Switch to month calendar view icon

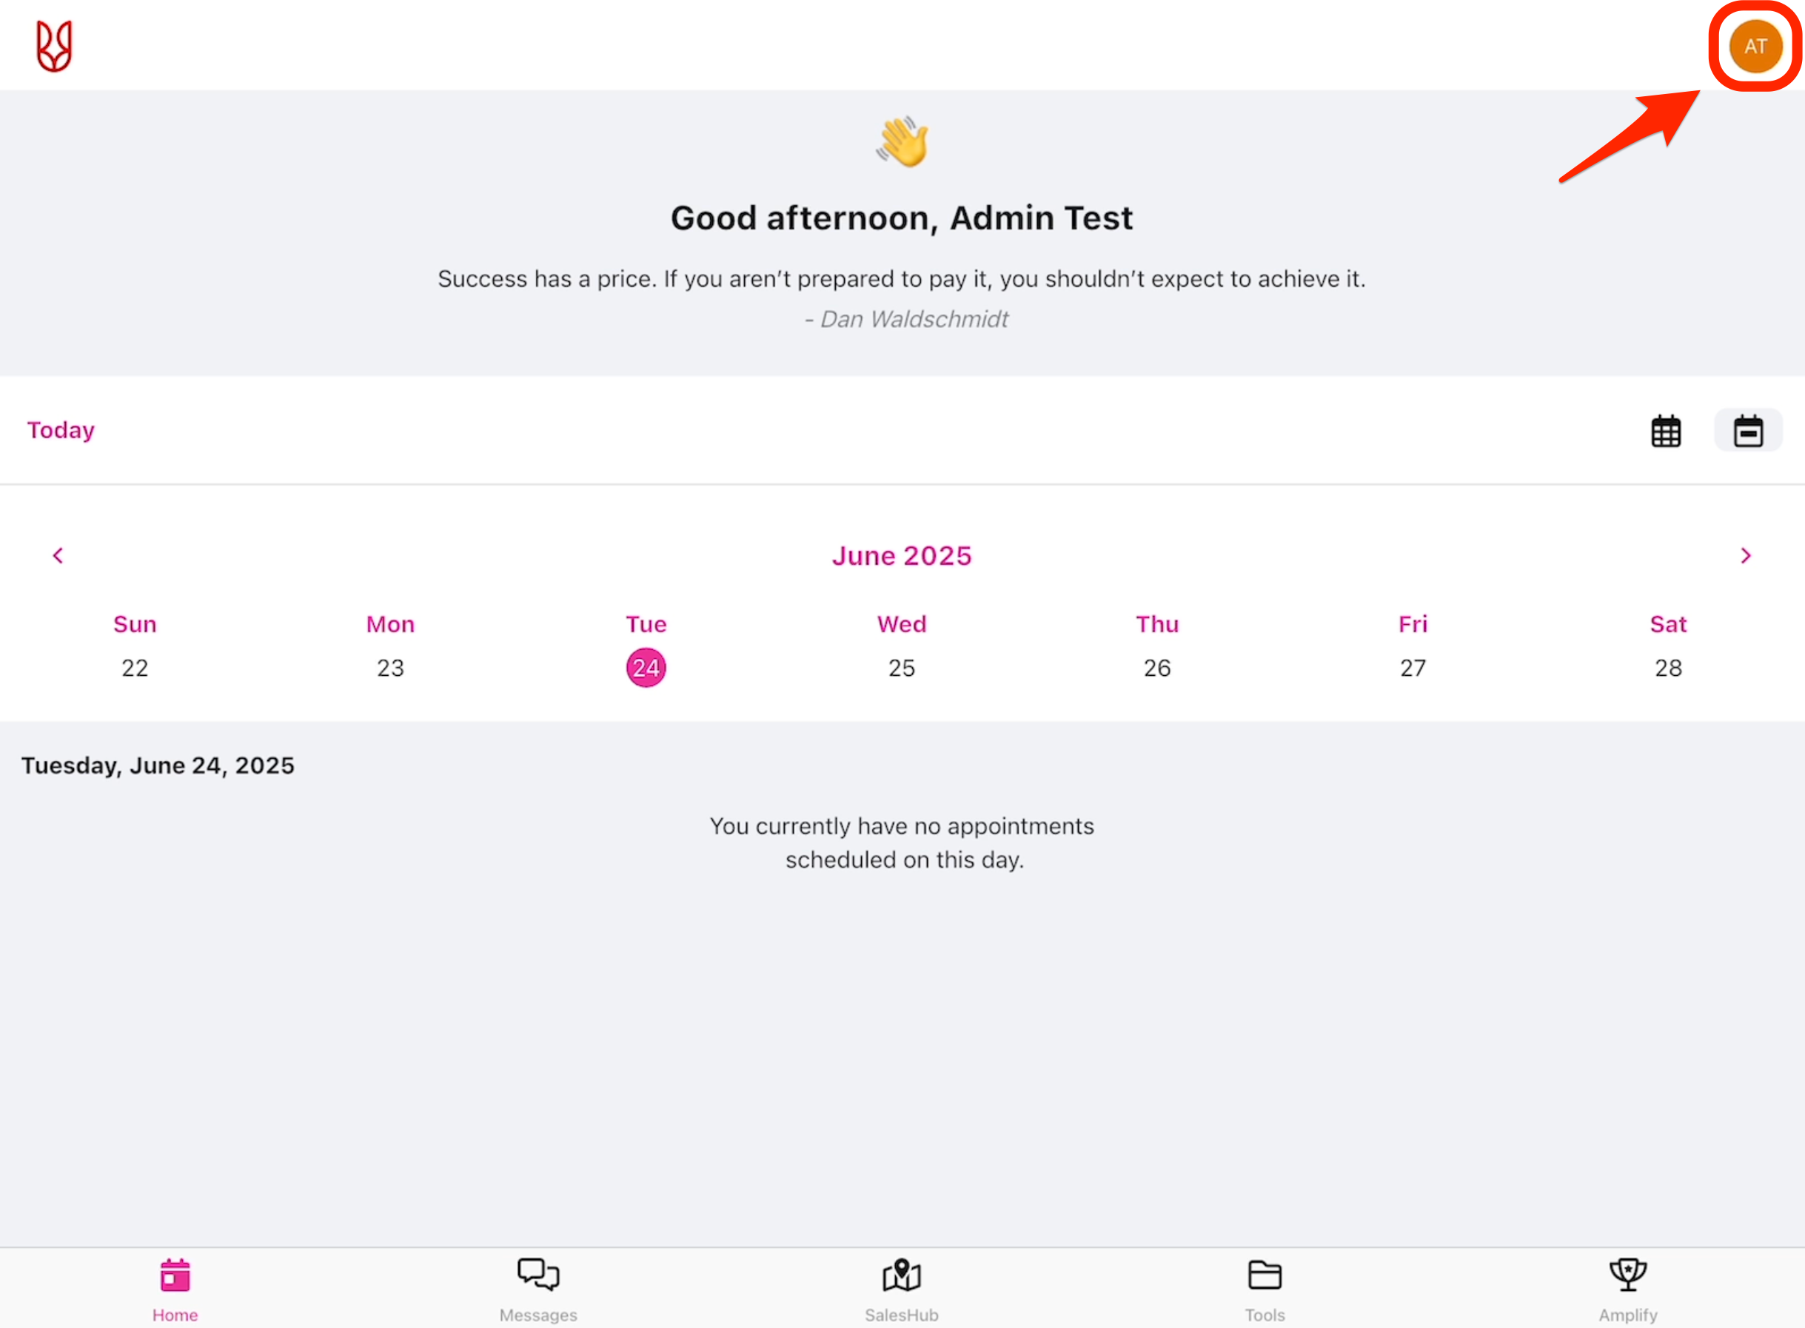(1666, 431)
